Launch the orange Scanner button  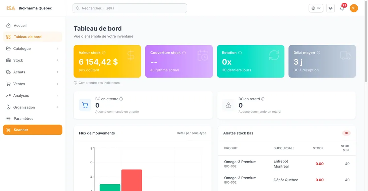(x=33, y=130)
